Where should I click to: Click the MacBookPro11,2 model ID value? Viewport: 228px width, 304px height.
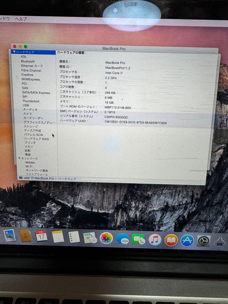tap(118, 68)
